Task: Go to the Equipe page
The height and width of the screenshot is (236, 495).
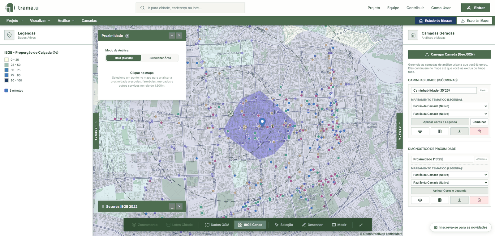Action: (393, 8)
